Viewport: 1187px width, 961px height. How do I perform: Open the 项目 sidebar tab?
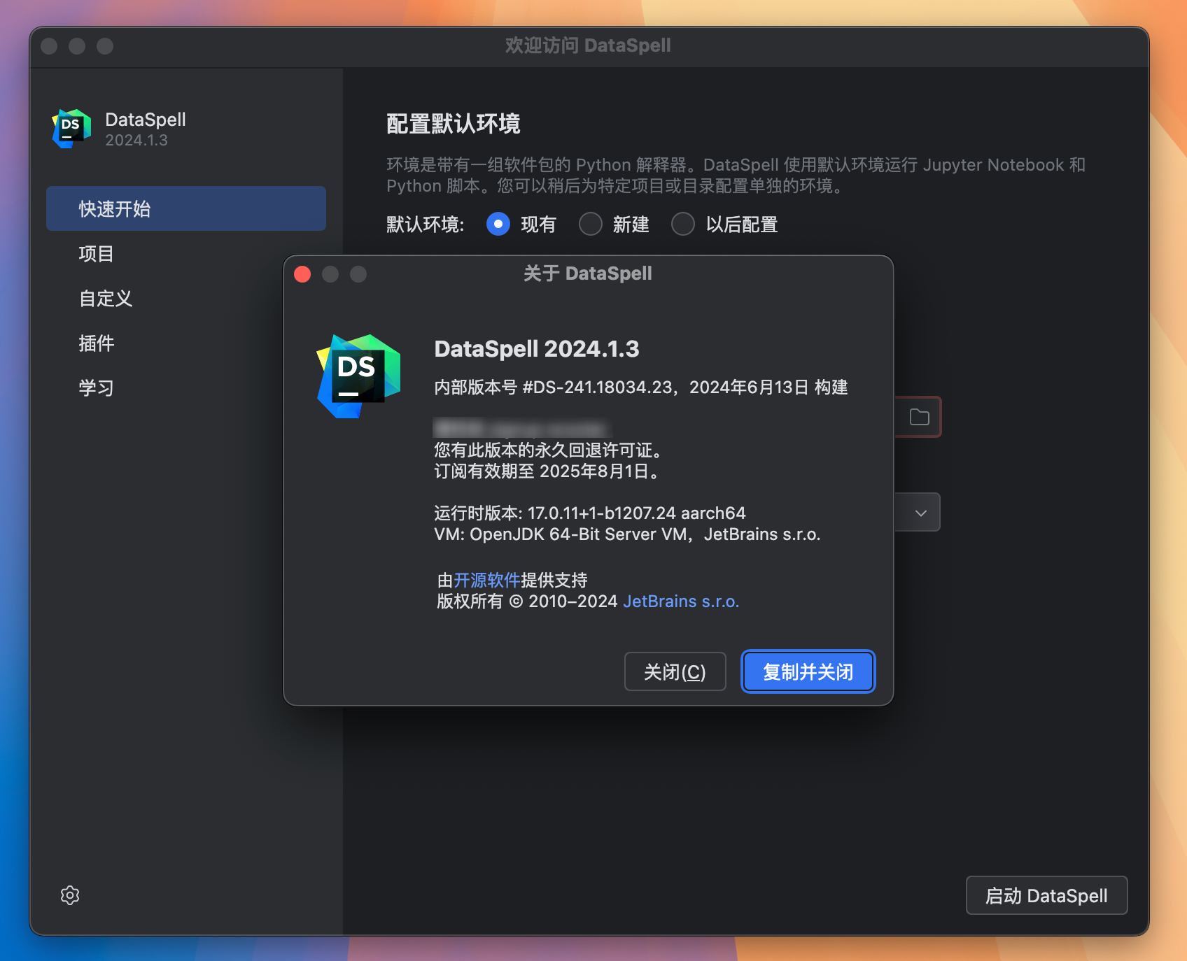[x=186, y=253]
